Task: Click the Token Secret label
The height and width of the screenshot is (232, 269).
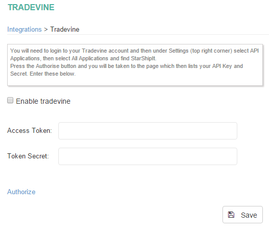Action: click(x=28, y=156)
